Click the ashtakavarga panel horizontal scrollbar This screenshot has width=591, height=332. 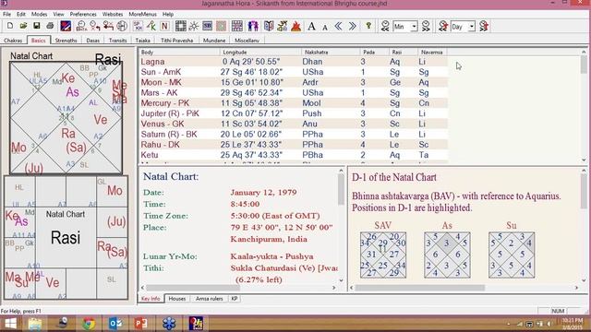point(464,288)
